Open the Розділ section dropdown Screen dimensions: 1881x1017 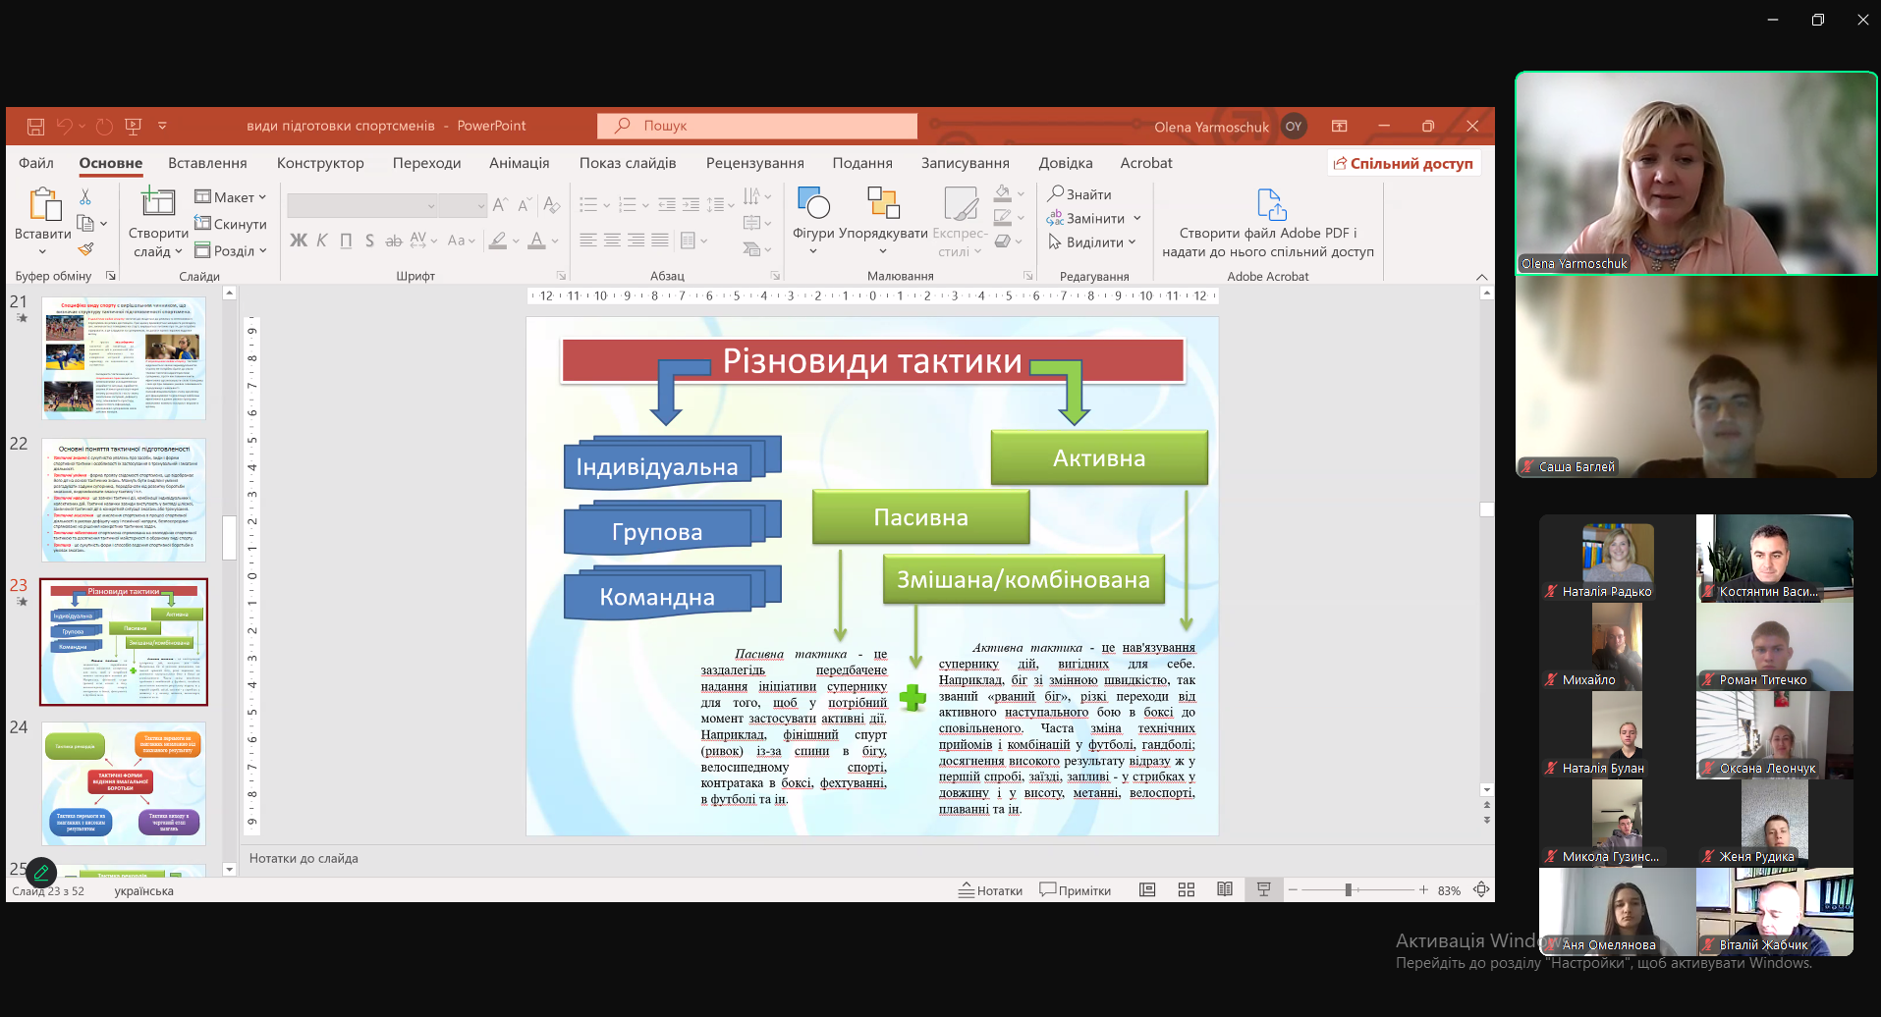pyautogui.click(x=231, y=250)
